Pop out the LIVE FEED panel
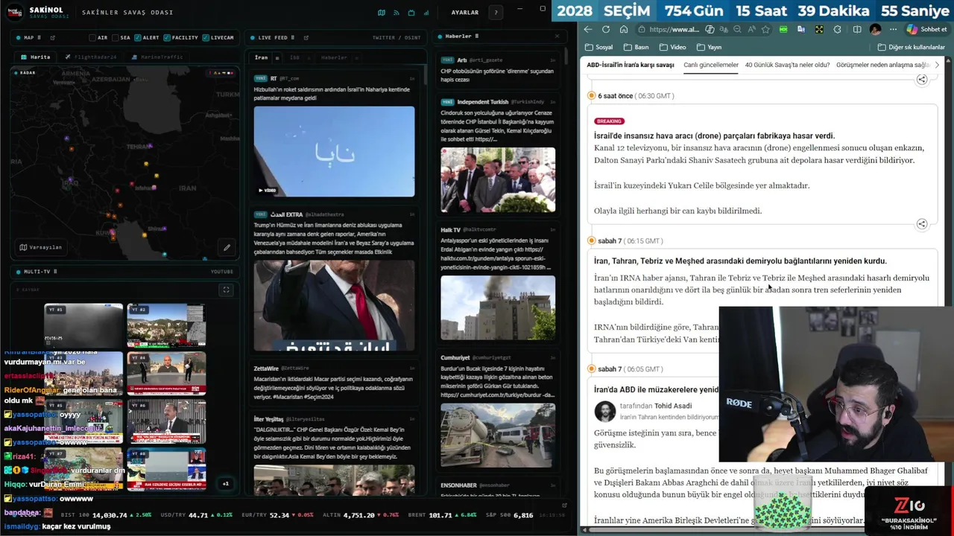Viewport: 954px width, 536px height. pos(306,37)
